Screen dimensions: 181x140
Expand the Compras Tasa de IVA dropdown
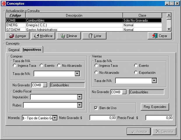77,73
